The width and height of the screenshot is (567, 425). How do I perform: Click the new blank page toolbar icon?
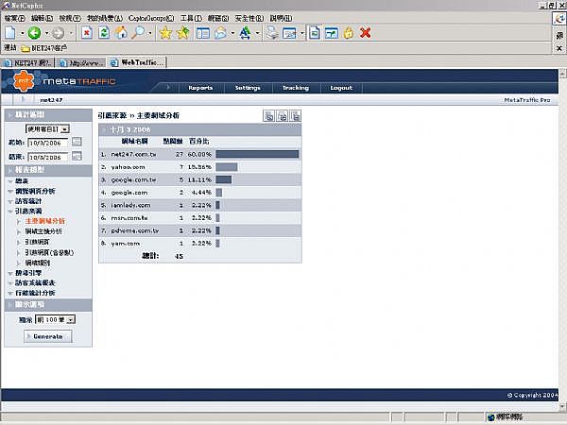10,33
